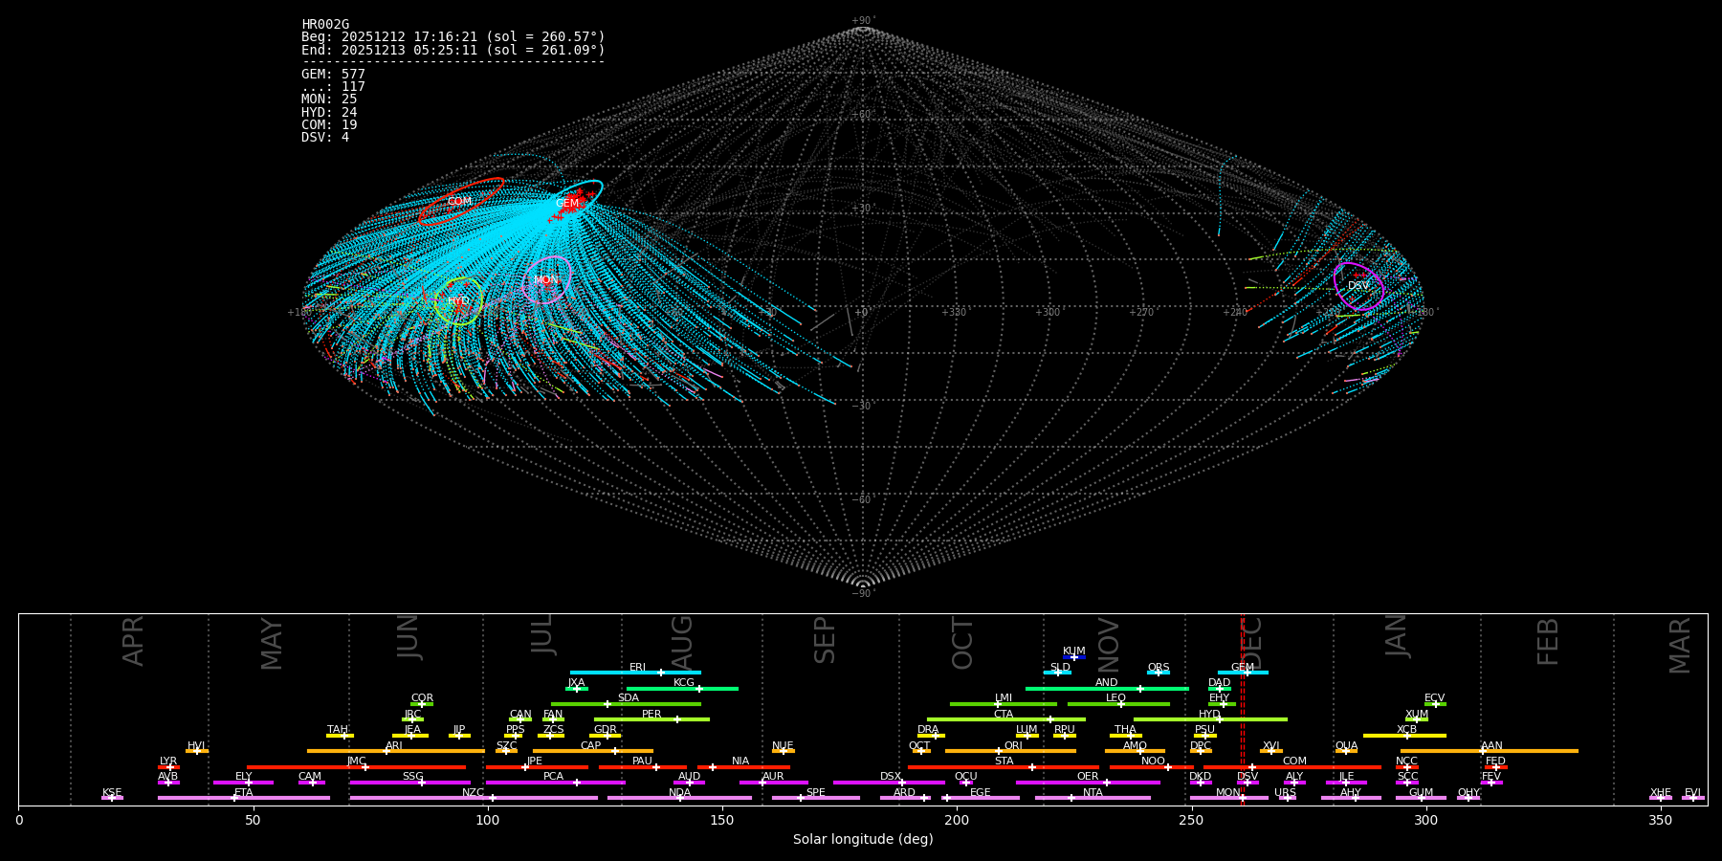
Task: Click the HR002G station title text
Action: click(325, 25)
